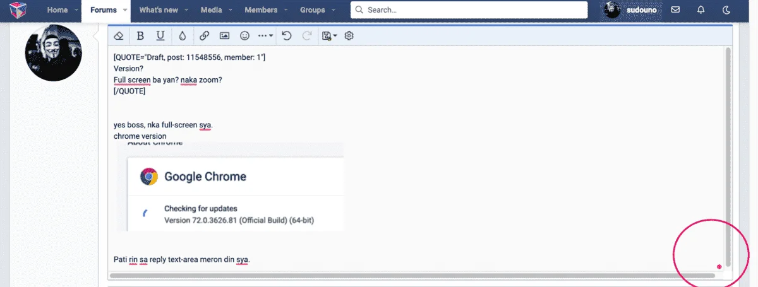Open the Media tab
Image resolution: width=758 pixels, height=287 pixels.
pos(210,10)
